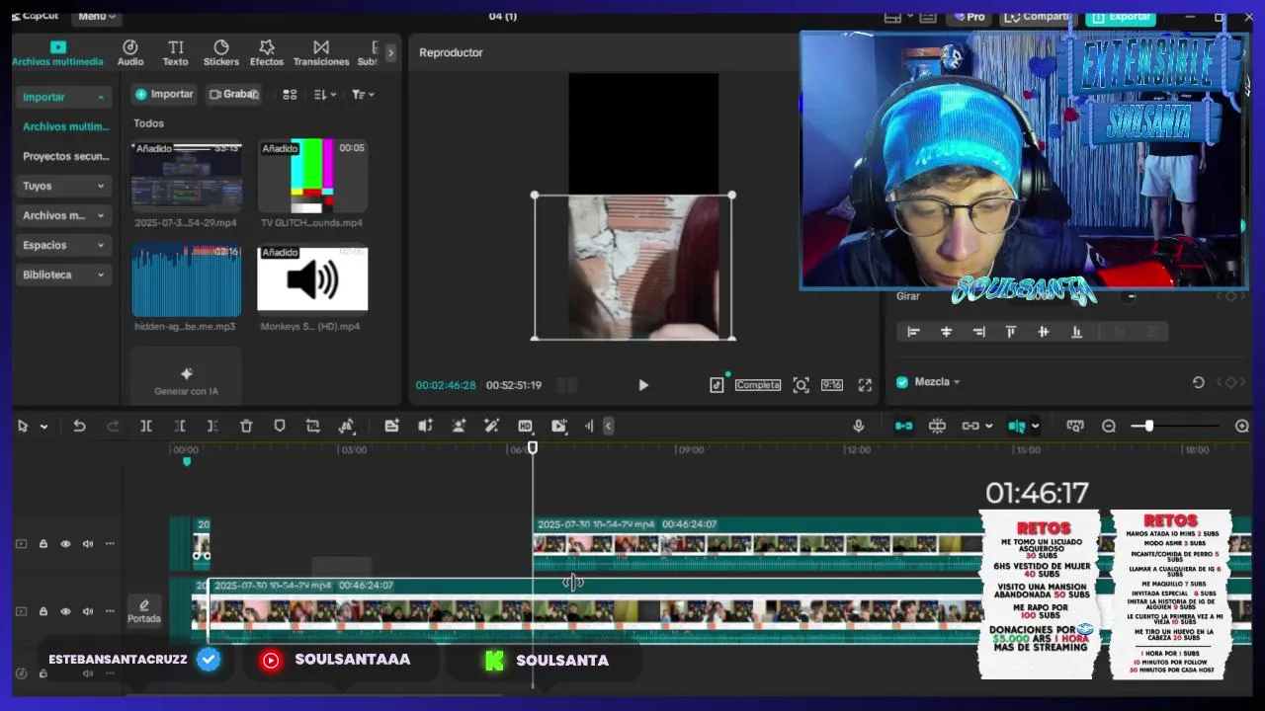
Task: Play the preview video
Action: click(643, 385)
